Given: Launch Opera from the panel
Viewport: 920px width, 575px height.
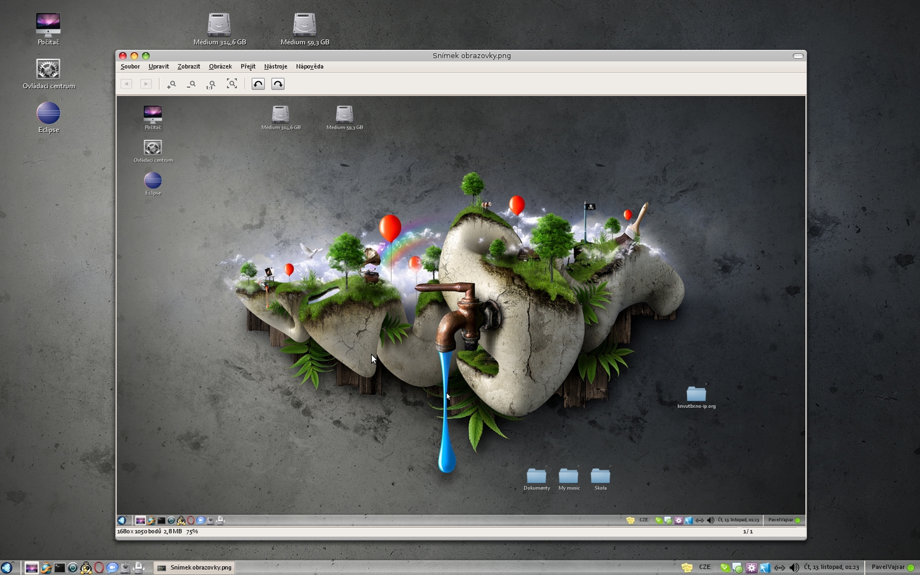Looking at the screenshot, I should (99, 567).
